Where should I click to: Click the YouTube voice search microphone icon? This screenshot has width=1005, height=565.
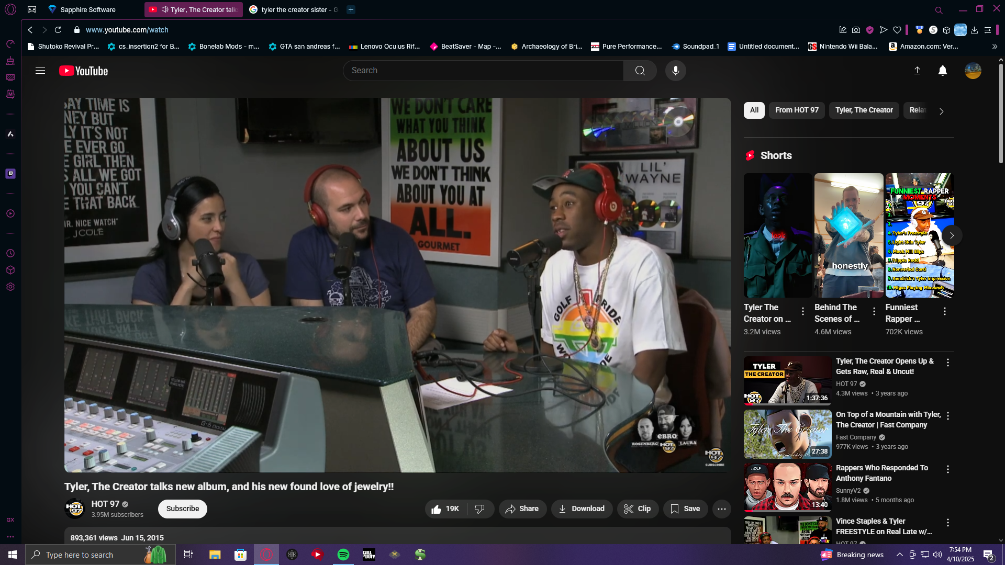click(675, 71)
